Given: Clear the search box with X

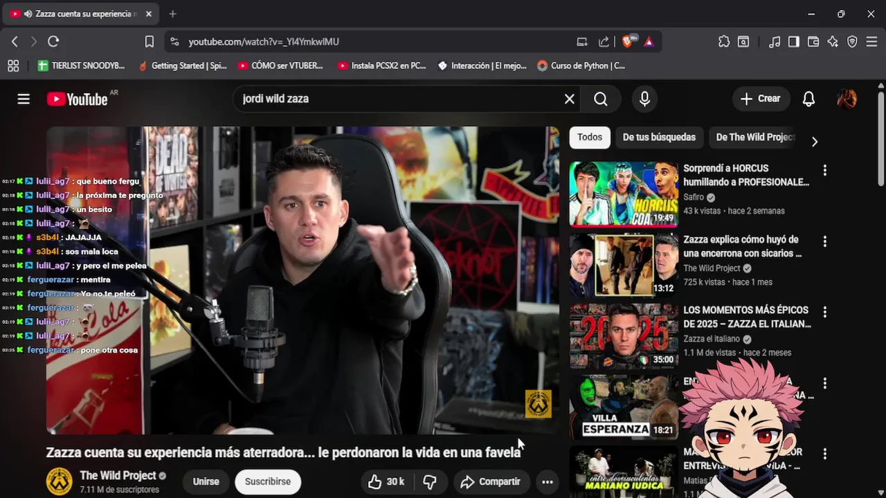Looking at the screenshot, I should point(569,99).
